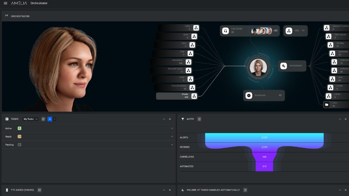Select the UiPath integration icon
Viewport: 349px width, 196px height.
tap(329, 96)
